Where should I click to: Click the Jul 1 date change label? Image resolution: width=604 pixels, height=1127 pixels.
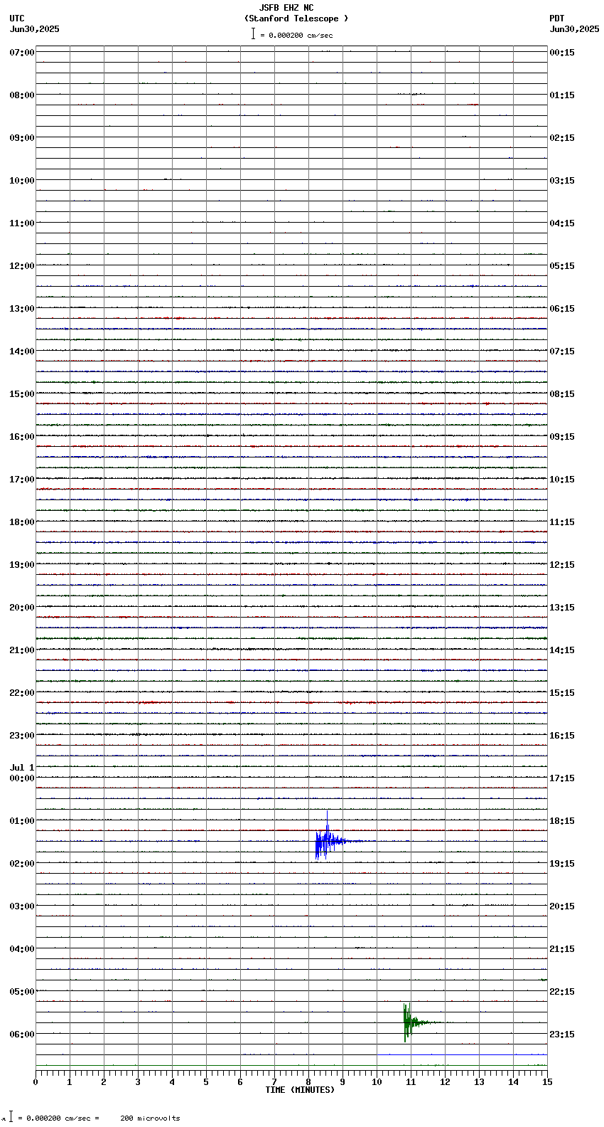click(22, 768)
